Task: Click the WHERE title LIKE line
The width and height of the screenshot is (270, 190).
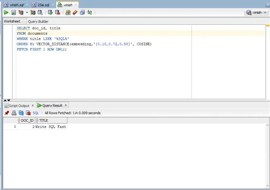Action: [43, 39]
